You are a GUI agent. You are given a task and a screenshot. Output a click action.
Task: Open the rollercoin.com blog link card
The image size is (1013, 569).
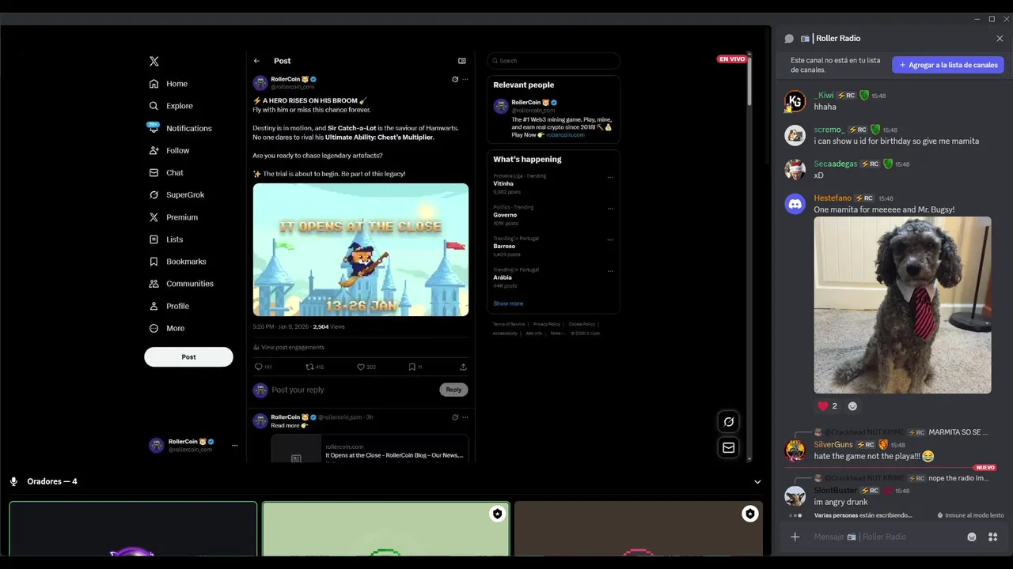coord(370,449)
